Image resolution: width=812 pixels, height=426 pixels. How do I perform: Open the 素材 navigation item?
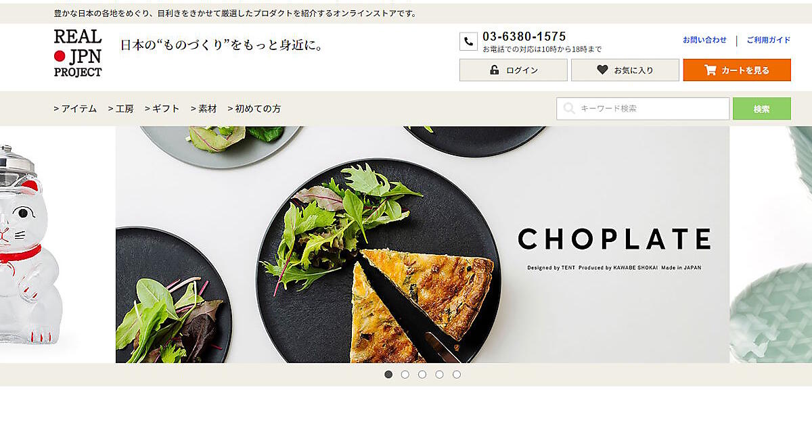coord(204,108)
